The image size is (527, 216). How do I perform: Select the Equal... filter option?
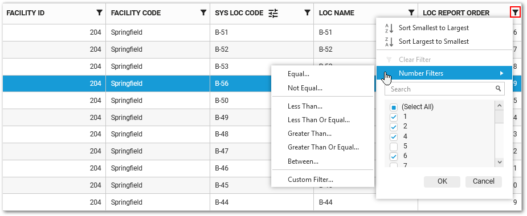[x=299, y=74]
